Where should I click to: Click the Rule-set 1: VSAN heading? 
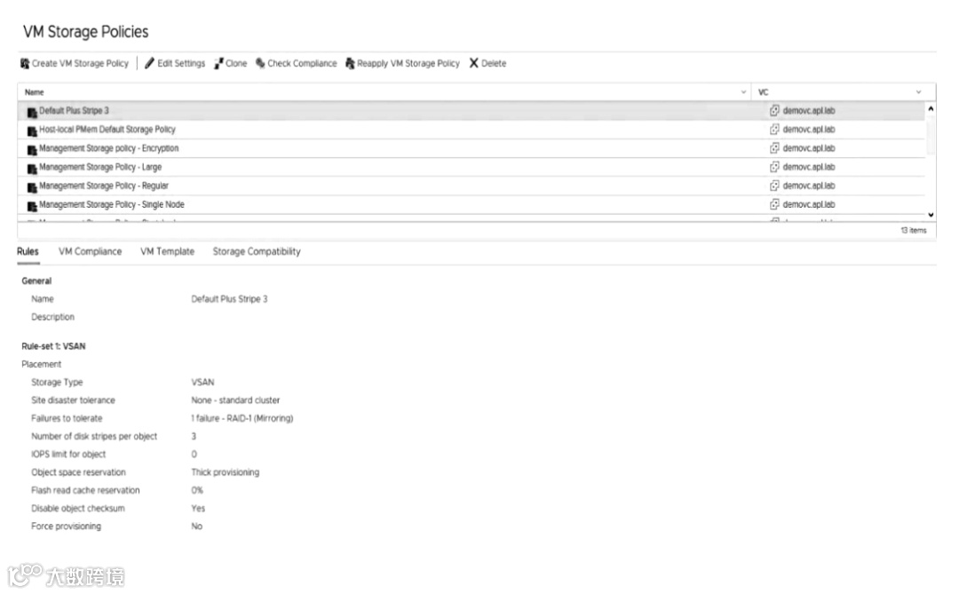(54, 346)
